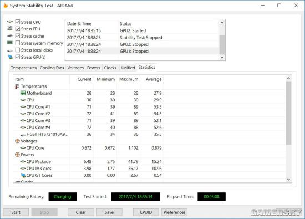Uncheck the Stress CPU checkbox
Screen dimensions: 305x219
pyautogui.click(x=18, y=22)
